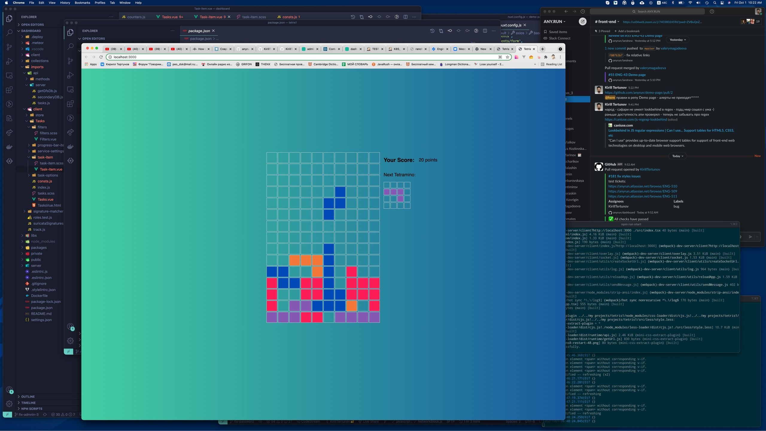The height and width of the screenshot is (431, 766).
Task: Open Docker view in dashboard VS Code activity bar
Action: pos(9,147)
